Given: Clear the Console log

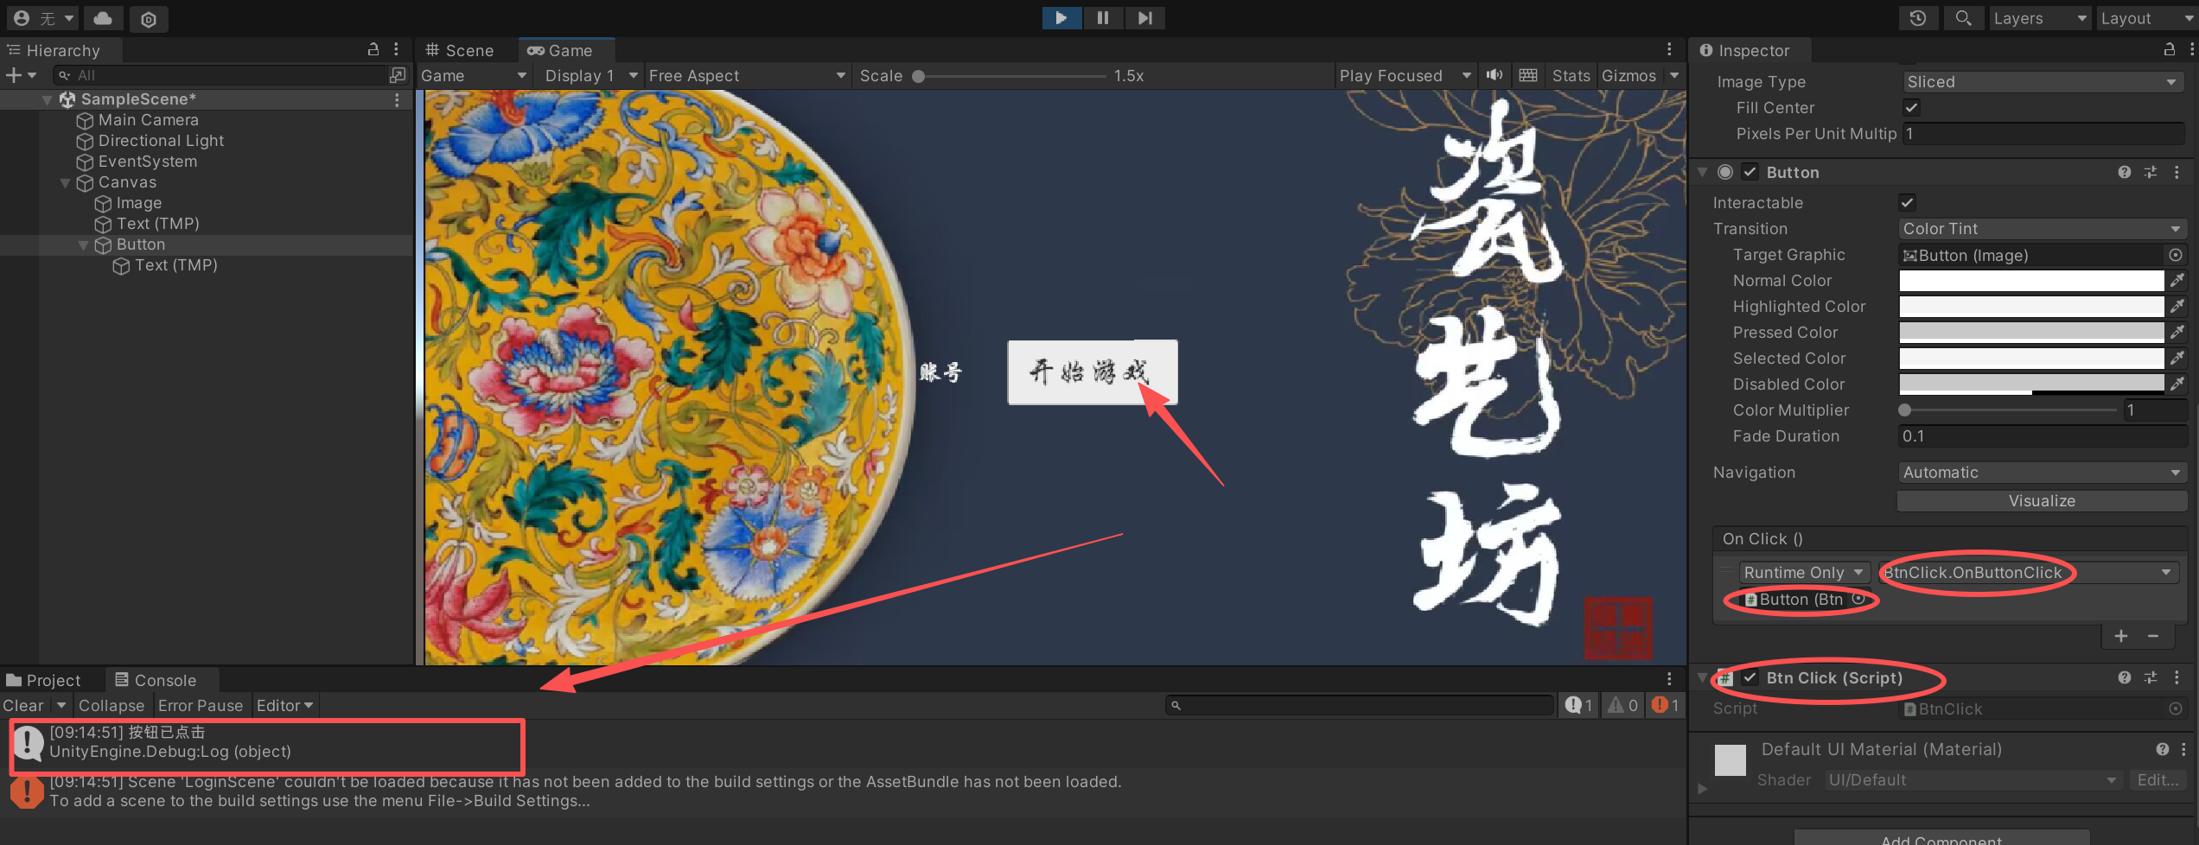Looking at the screenshot, I should (x=22, y=705).
